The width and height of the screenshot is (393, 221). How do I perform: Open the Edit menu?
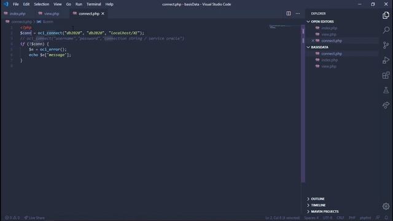26,4
